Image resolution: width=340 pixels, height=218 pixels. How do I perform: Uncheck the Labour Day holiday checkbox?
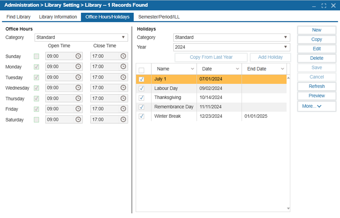click(141, 88)
